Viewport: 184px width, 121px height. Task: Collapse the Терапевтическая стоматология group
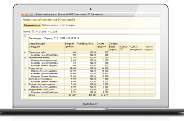[25, 84]
